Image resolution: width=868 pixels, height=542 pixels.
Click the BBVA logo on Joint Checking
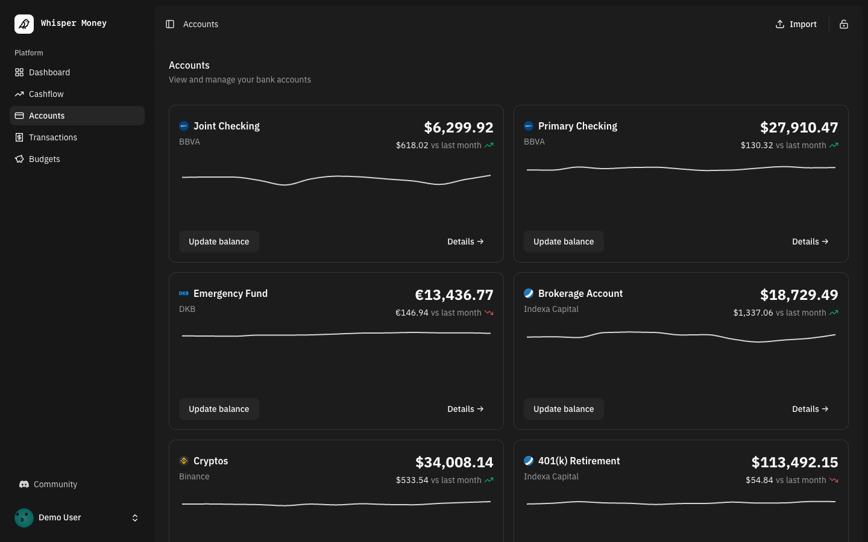click(184, 126)
